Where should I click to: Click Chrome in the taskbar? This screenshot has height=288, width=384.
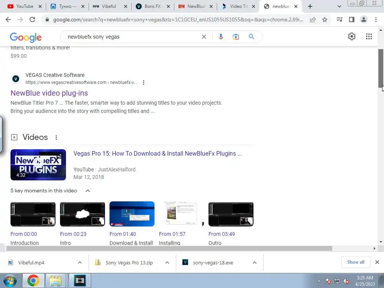tap(33, 280)
